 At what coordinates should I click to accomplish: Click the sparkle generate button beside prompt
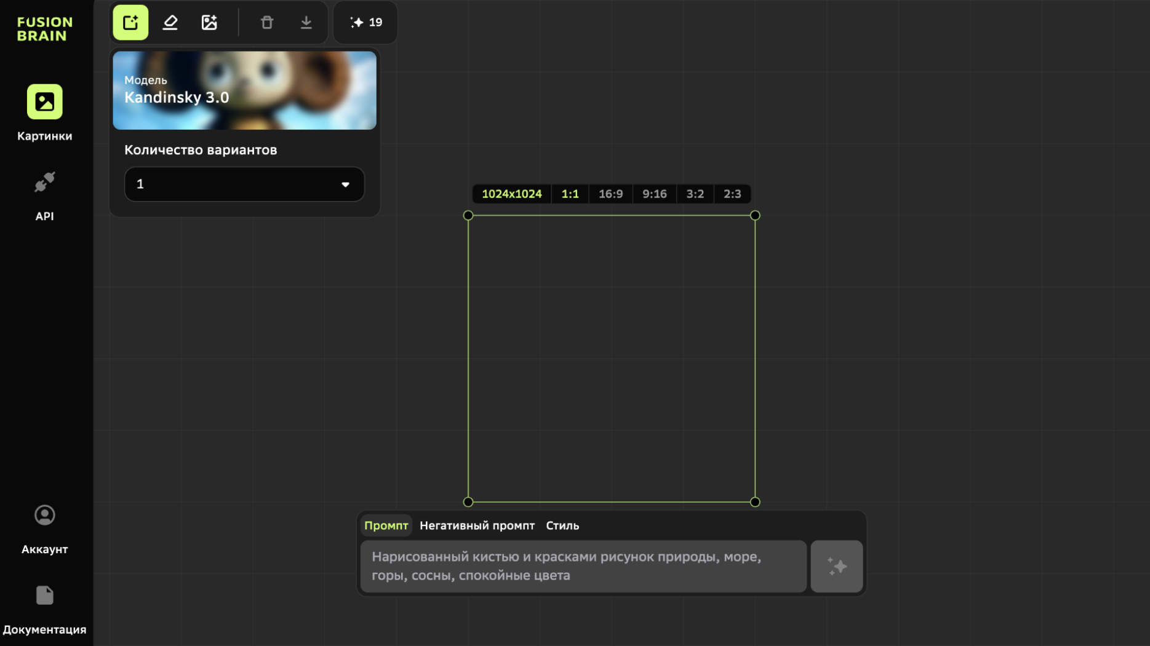836,566
